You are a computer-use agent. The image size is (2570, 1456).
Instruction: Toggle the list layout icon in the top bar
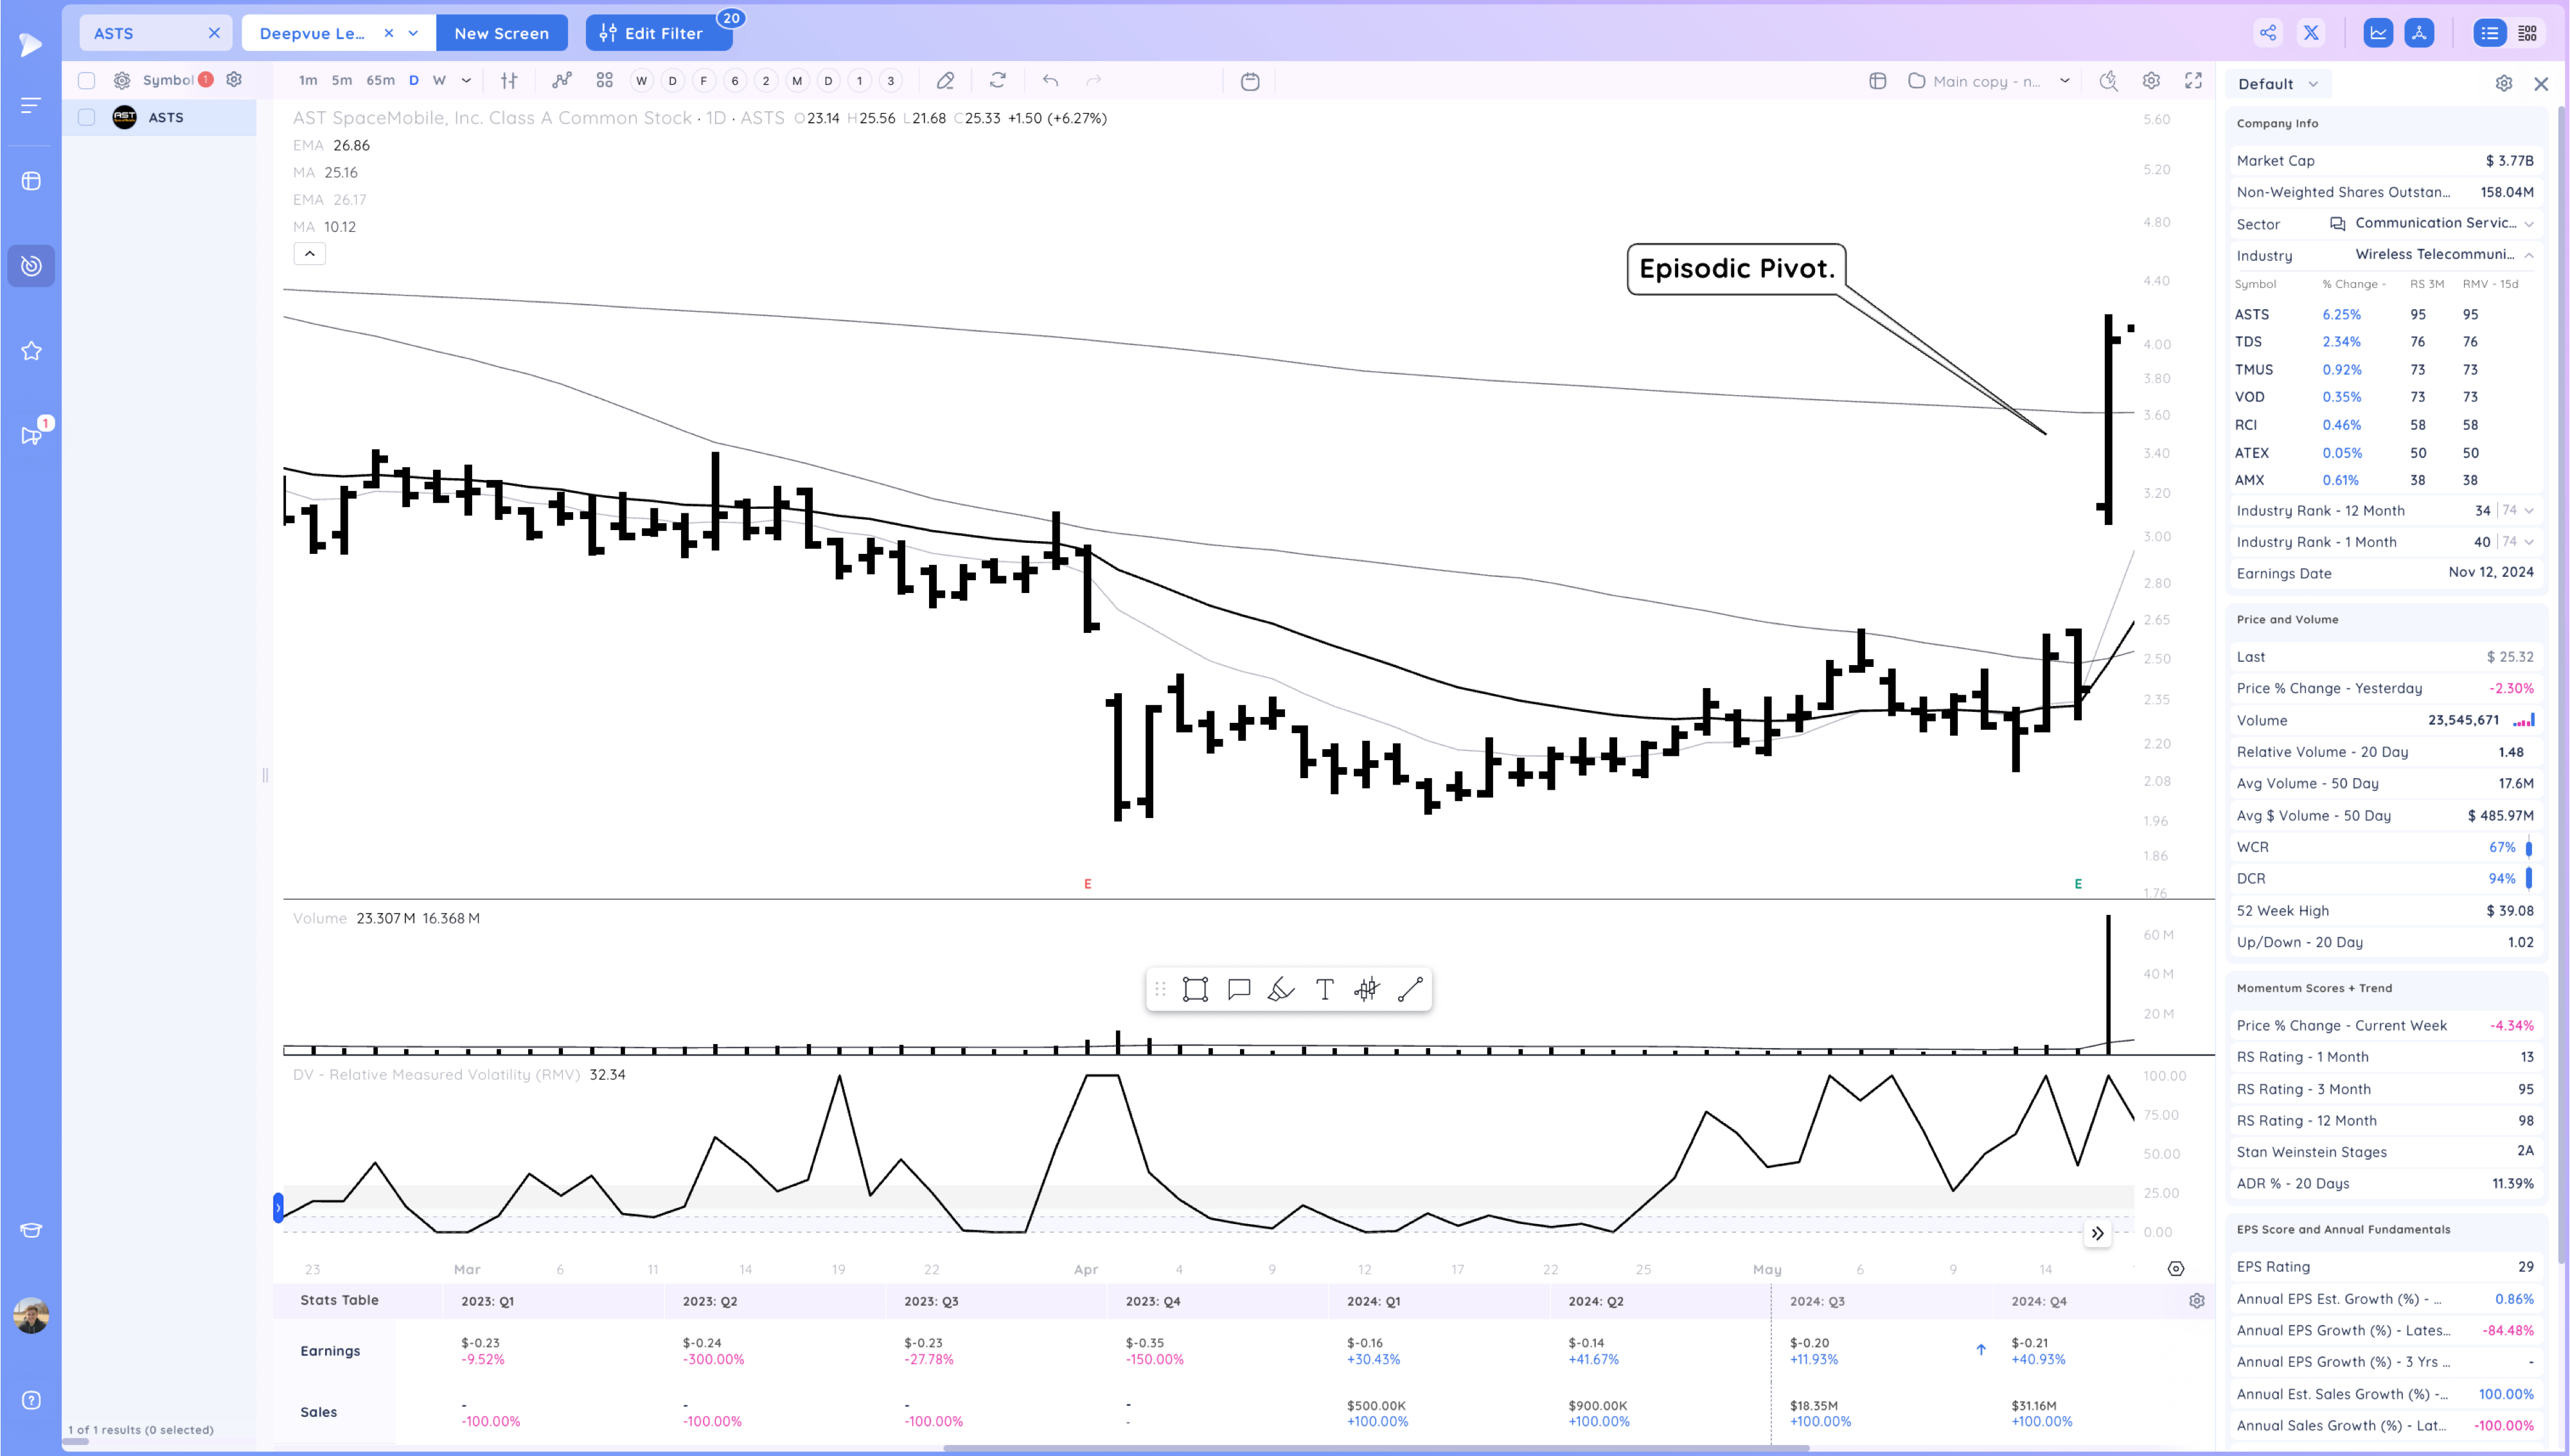(2489, 33)
